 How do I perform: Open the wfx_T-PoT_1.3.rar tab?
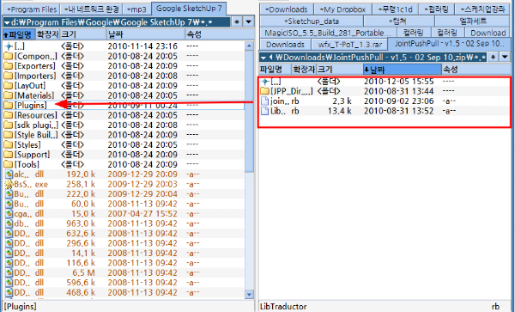click(349, 45)
